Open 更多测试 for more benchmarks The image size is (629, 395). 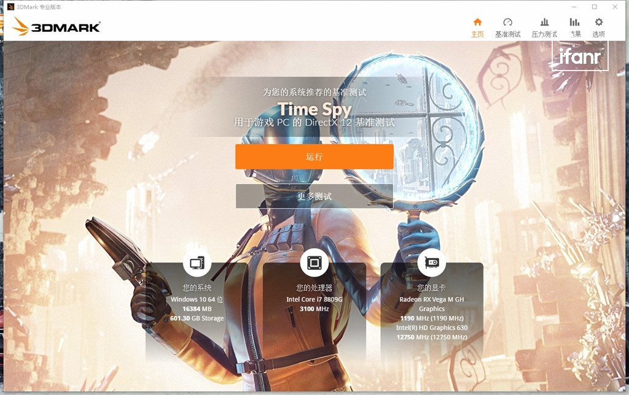tap(314, 196)
